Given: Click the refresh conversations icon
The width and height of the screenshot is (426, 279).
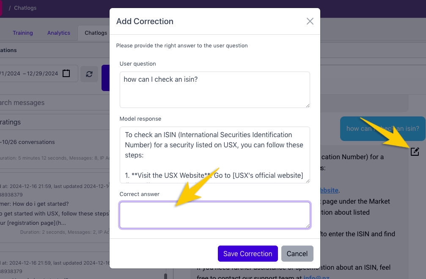Looking at the screenshot, I should pyautogui.click(x=89, y=74).
